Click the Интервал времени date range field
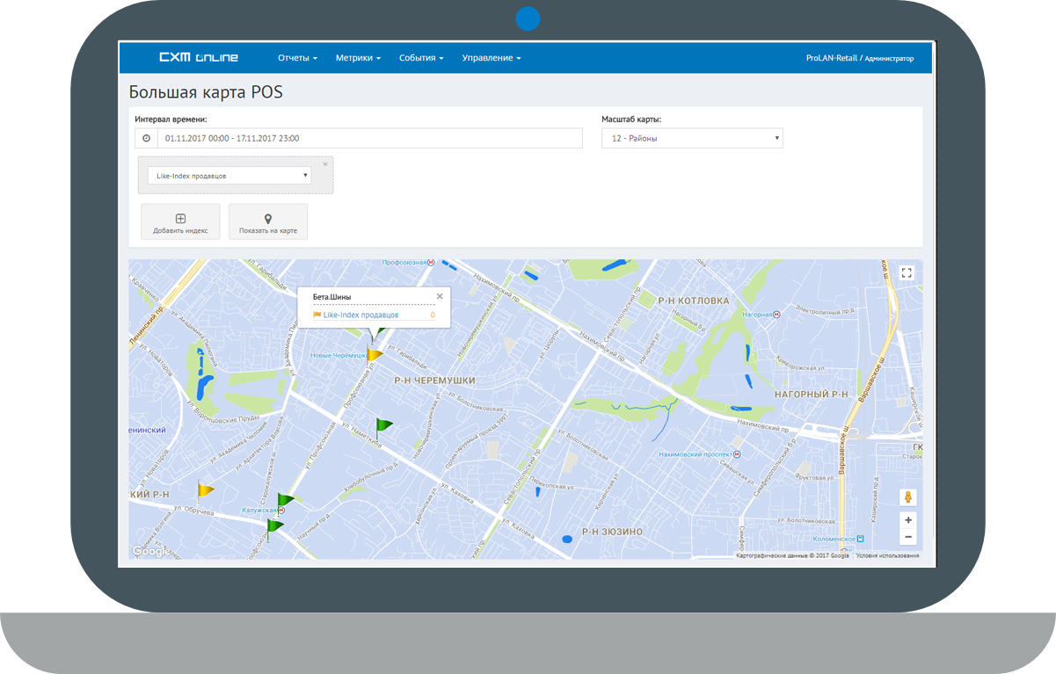 tap(369, 139)
